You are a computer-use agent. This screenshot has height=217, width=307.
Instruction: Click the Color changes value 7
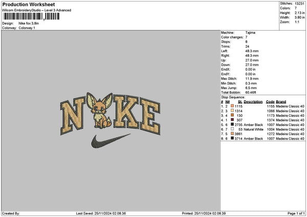(x=246, y=37)
